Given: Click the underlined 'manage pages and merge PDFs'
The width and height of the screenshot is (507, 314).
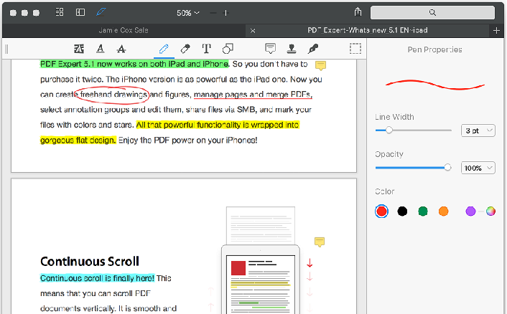Looking at the screenshot, I should coord(253,95).
